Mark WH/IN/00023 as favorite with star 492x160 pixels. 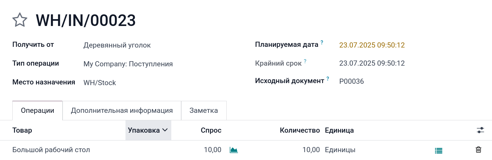[x=20, y=20]
